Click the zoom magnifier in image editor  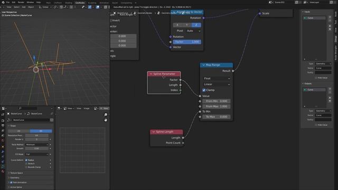tap(106, 115)
